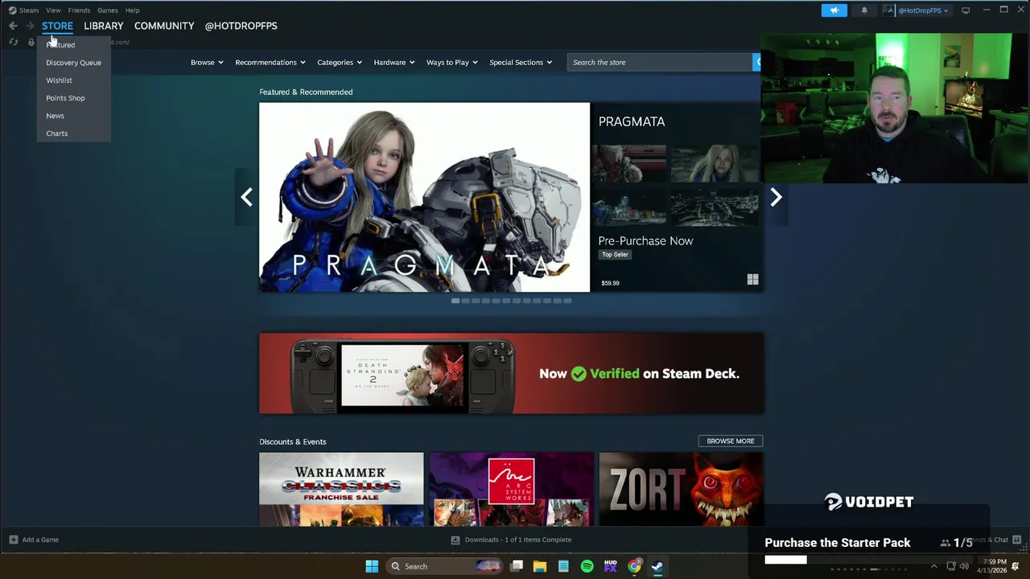1030x579 pixels.
Task: Click the Steam logo menu
Action: (x=23, y=10)
